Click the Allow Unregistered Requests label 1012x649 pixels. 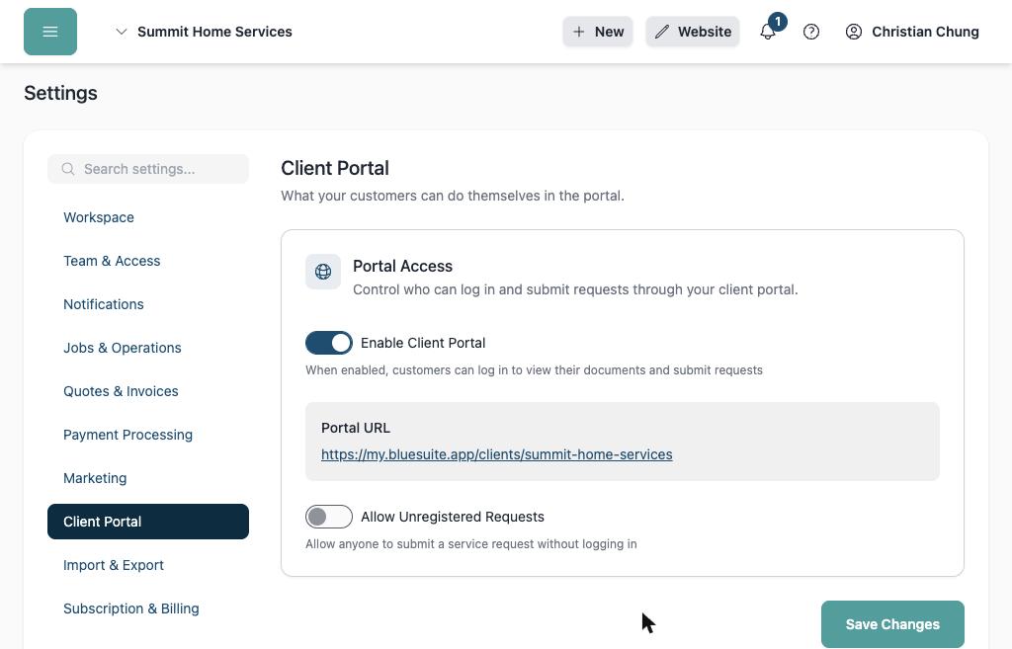(453, 517)
